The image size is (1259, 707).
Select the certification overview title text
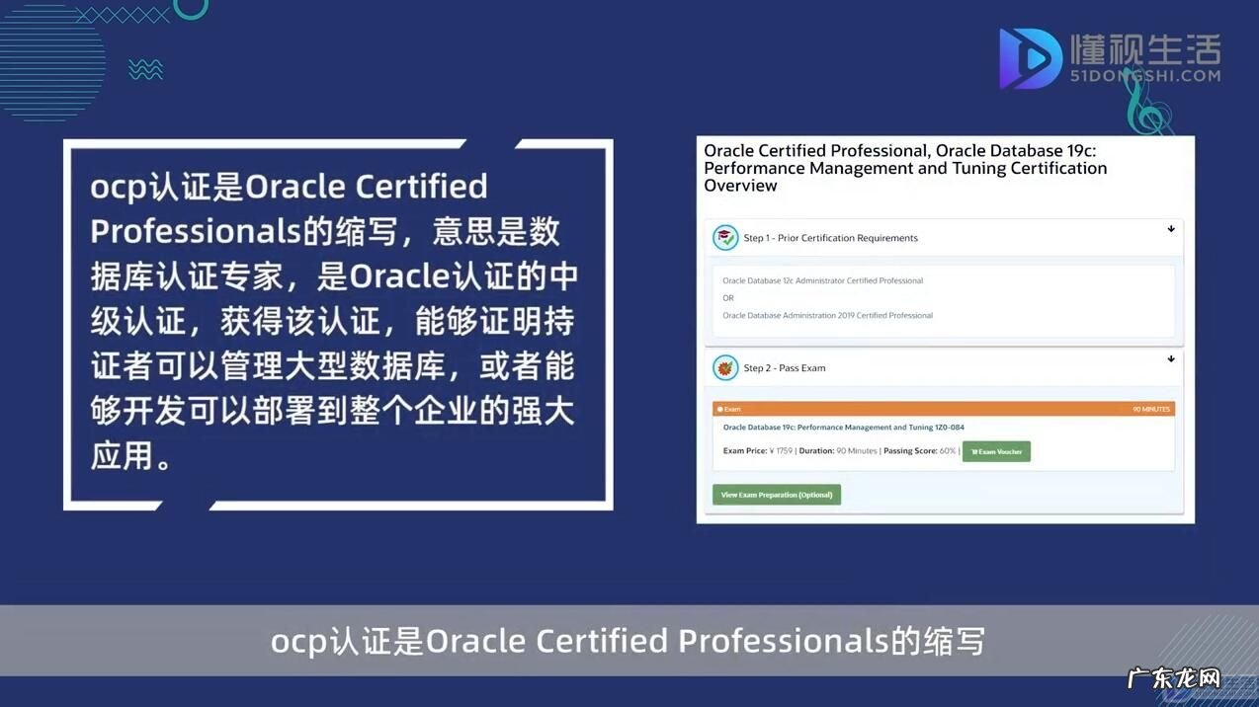(905, 167)
